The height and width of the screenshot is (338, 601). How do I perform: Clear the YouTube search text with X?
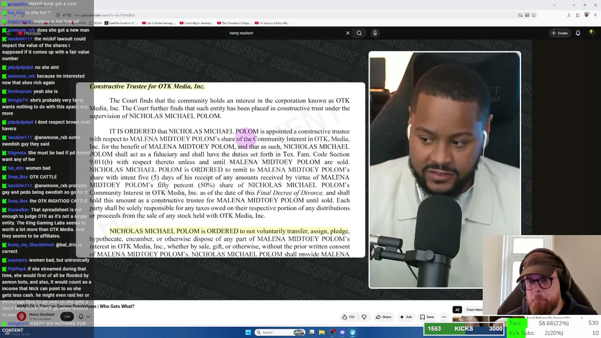(x=348, y=33)
